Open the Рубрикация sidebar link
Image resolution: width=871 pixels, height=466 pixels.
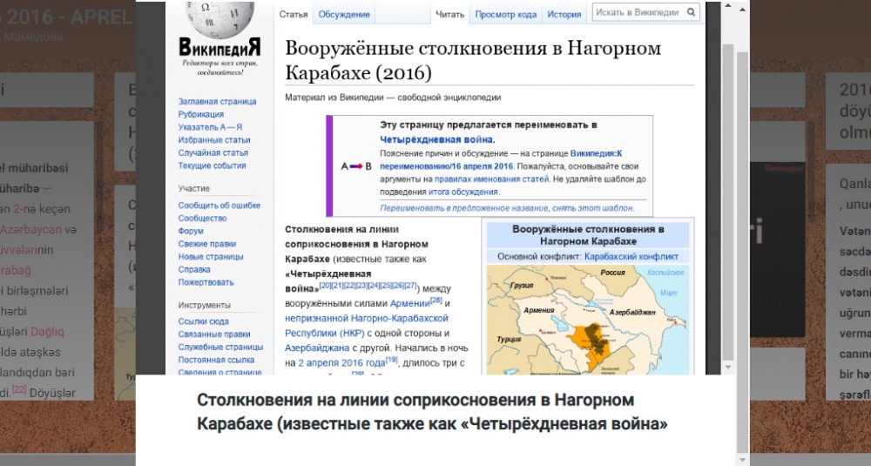point(201,114)
